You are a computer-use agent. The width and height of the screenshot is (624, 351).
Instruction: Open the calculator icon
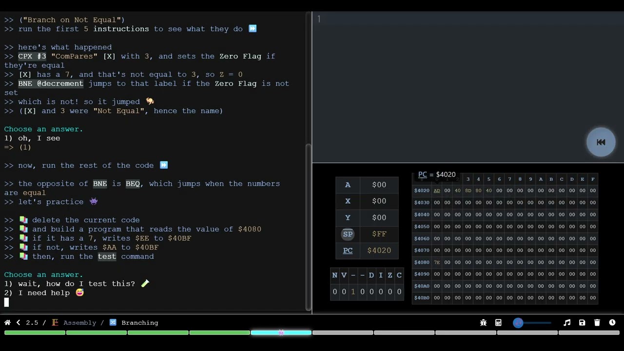point(498,323)
